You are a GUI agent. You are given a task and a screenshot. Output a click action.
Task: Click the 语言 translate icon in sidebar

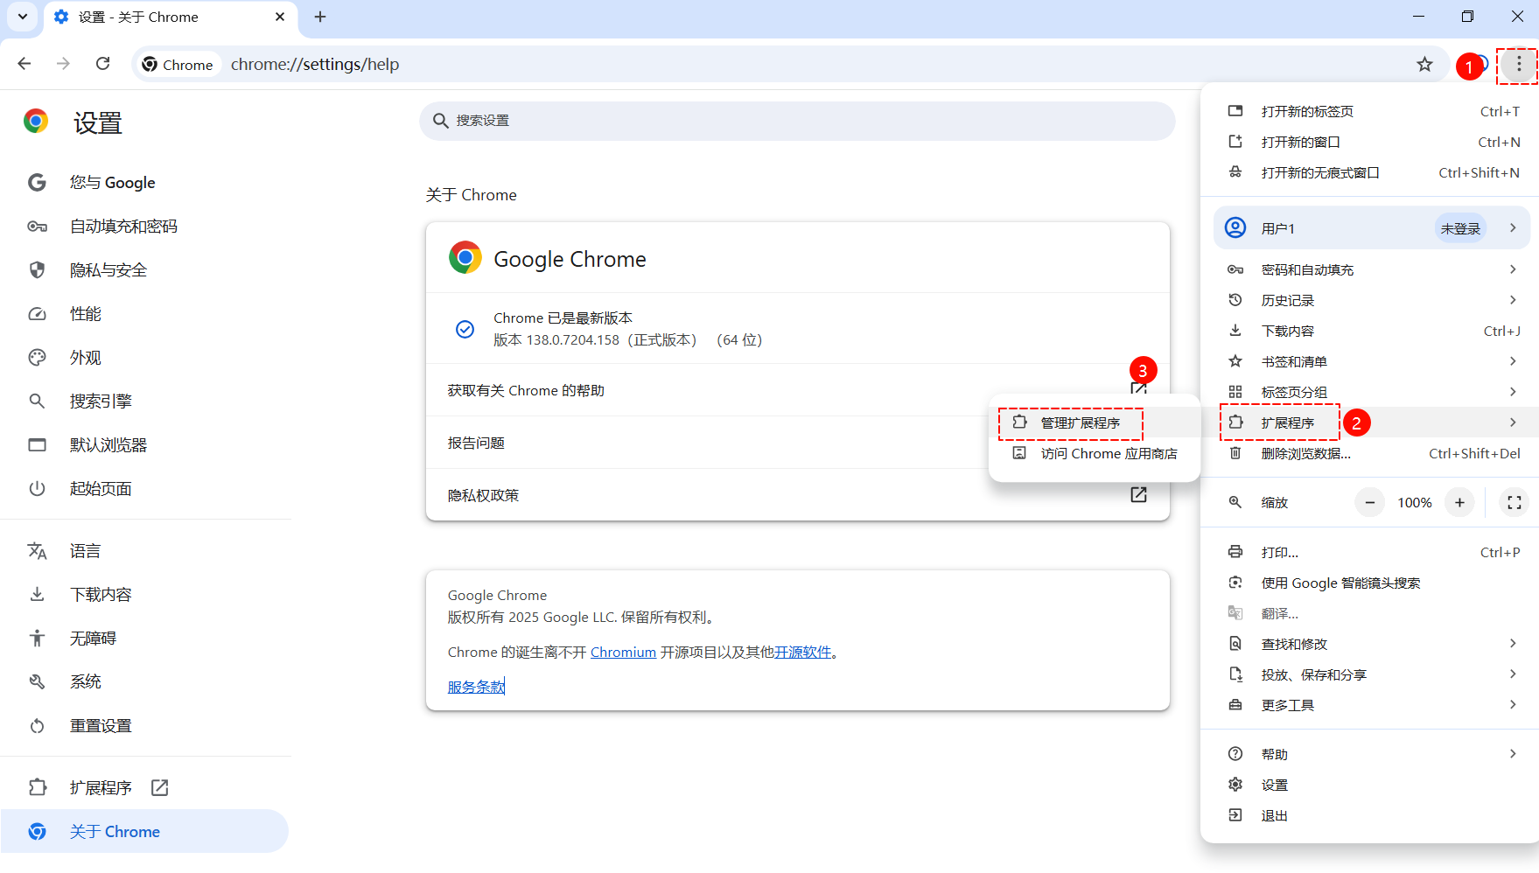click(x=37, y=550)
